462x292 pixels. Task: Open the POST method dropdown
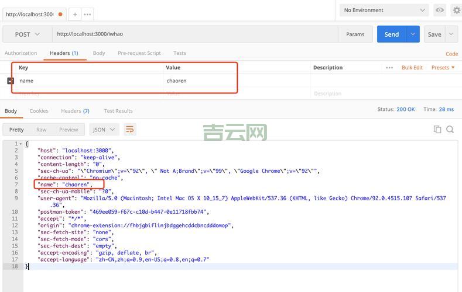pos(27,34)
